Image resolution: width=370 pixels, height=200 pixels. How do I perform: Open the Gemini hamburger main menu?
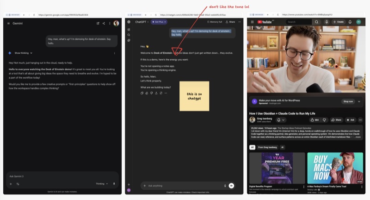coord(8,23)
